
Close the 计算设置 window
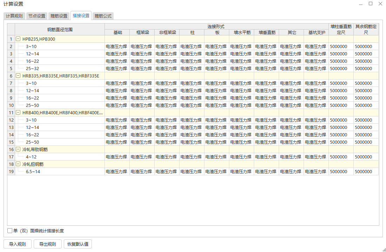380,4
